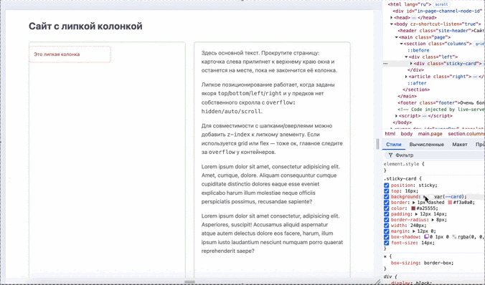Screen dimensions: 485x285
Task: Click the sticky card 'Это липкая колонка'
Action: 70,54
